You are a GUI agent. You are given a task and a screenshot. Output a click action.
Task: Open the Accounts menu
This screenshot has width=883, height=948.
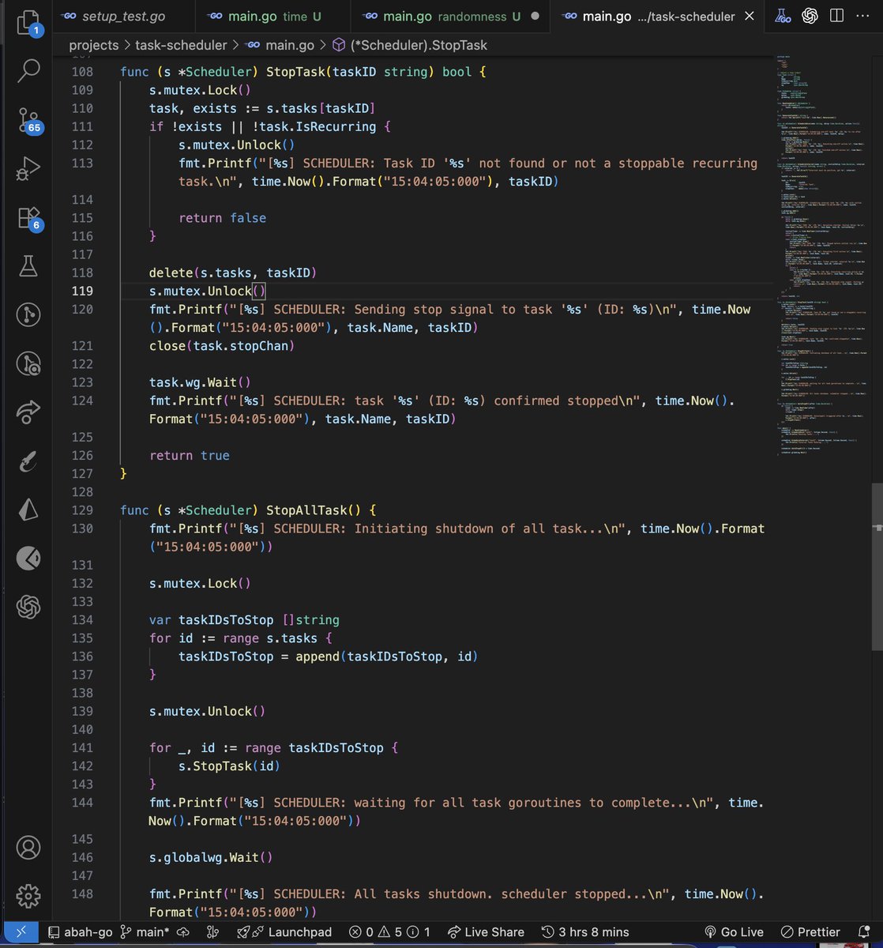pos(28,847)
